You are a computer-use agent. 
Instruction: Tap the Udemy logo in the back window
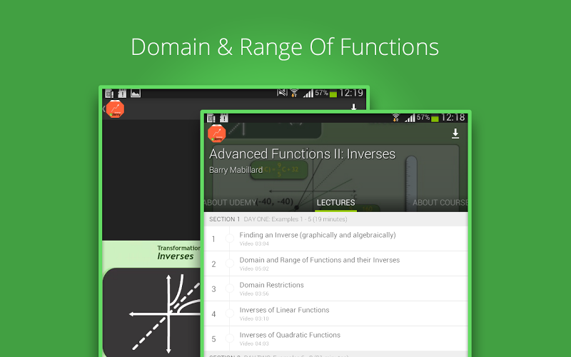[x=115, y=109]
